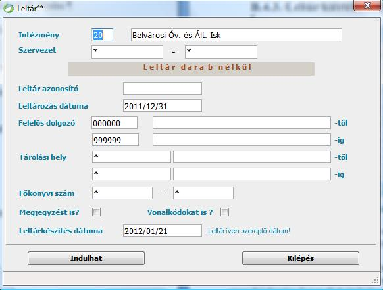Click the Leltáríven szereplő dátum! note
This screenshot has width=383, height=290.
tap(249, 231)
